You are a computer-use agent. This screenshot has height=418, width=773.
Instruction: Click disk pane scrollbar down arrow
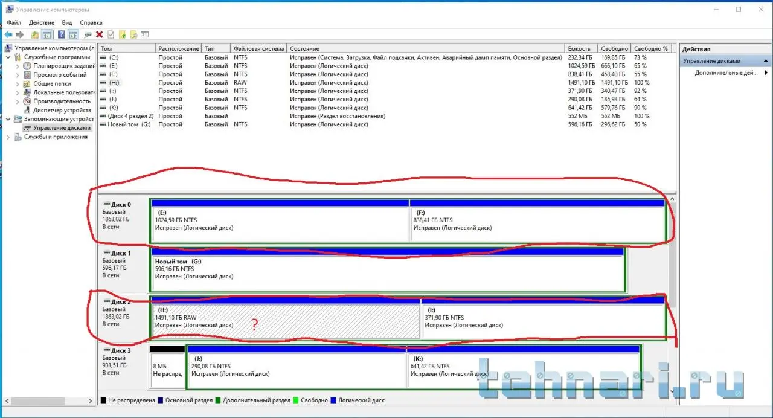[x=673, y=391]
